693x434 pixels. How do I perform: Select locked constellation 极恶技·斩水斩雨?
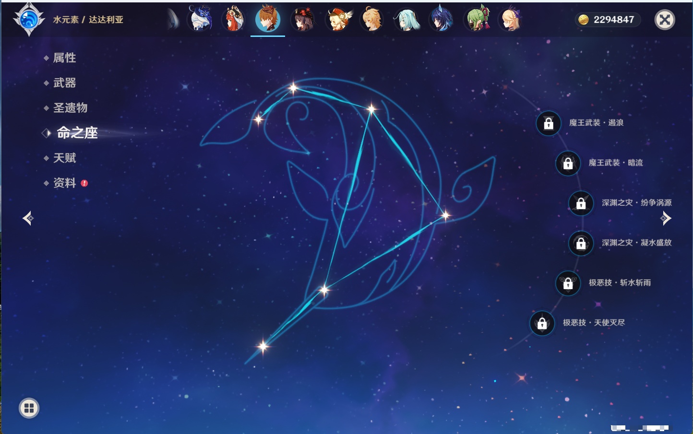[x=568, y=283]
